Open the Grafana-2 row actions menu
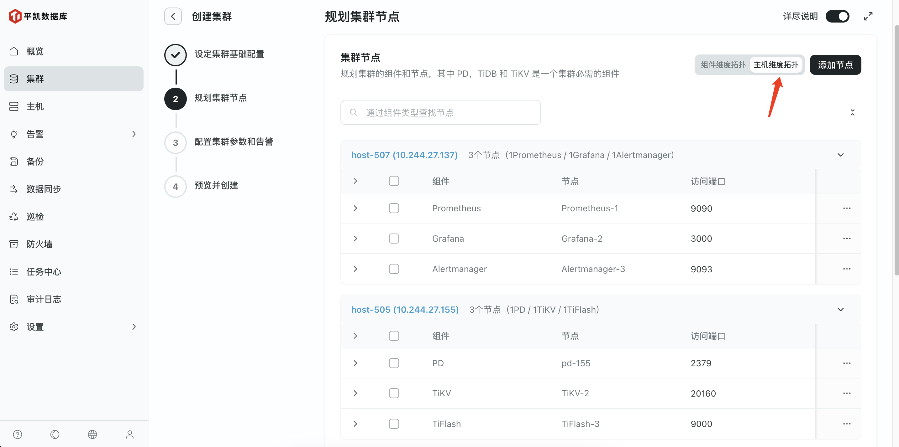This screenshot has height=447, width=899. click(847, 238)
